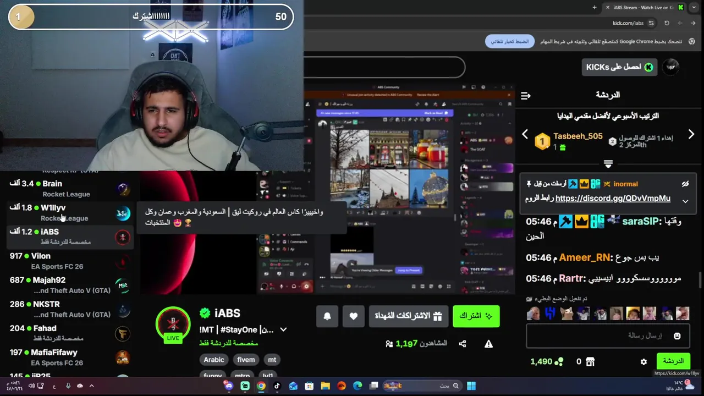Expand stream title dropdown chevron
This screenshot has height=396, width=704.
[283, 329]
